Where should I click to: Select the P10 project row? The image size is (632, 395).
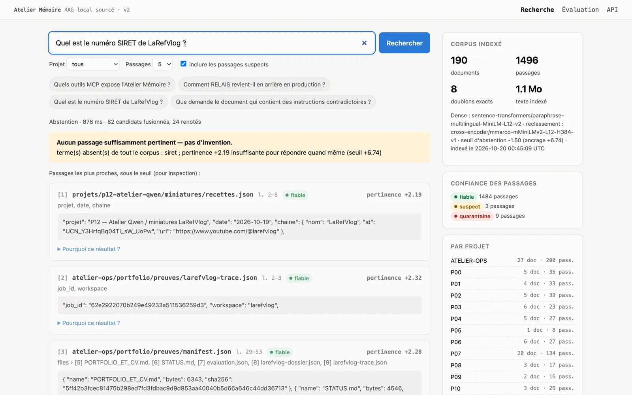point(512,389)
